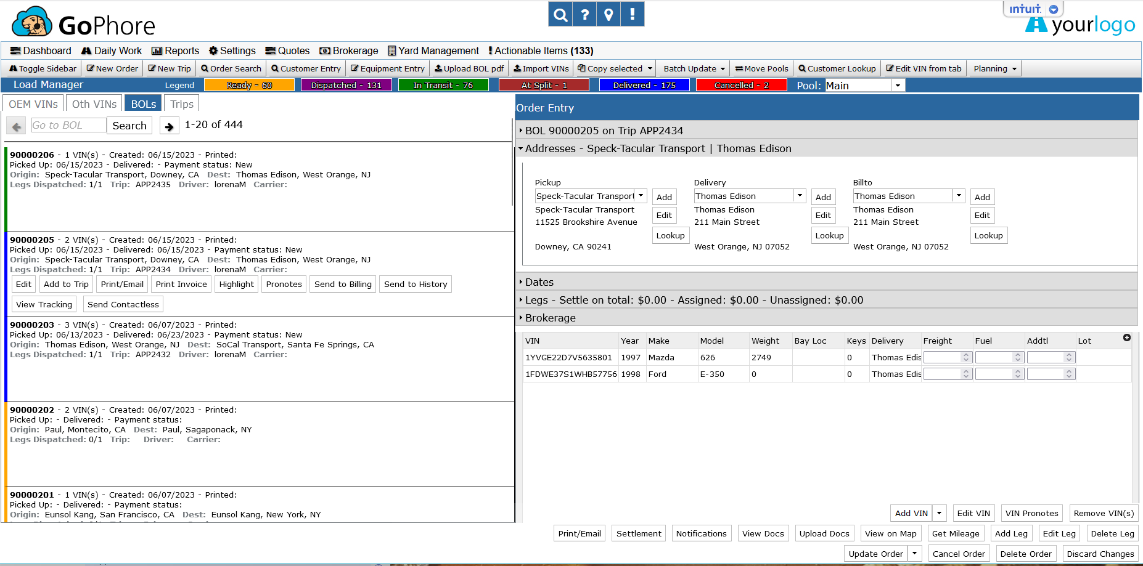Image resolution: width=1143 pixels, height=566 pixels.
Task: Start a New Trip from toolbar
Action: [170, 68]
